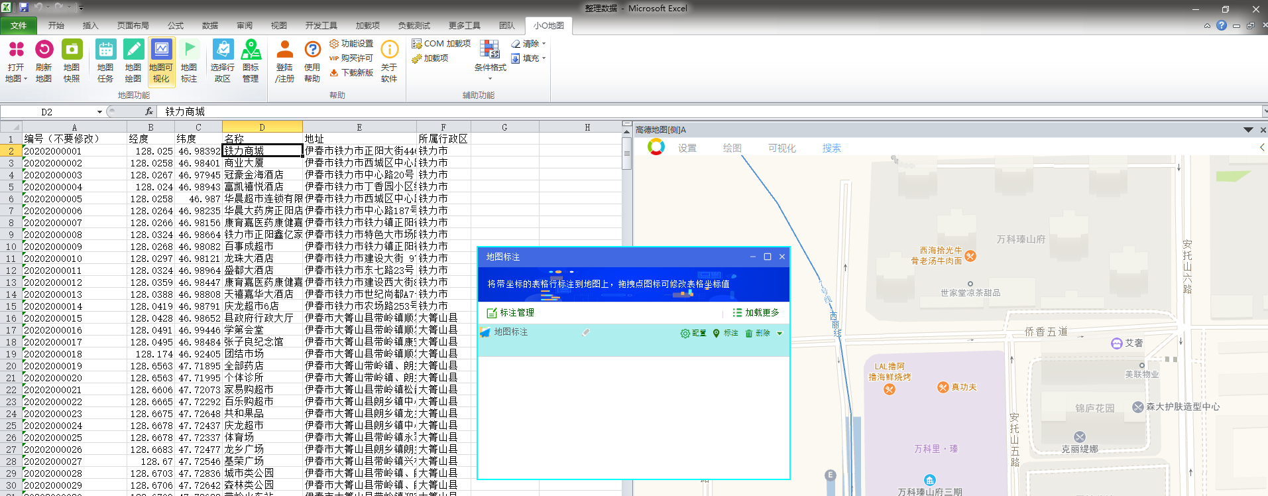Viewport: 1268px width, 496px height.
Task: Click the 标注管理 annotation management icon
Action: point(492,313)
